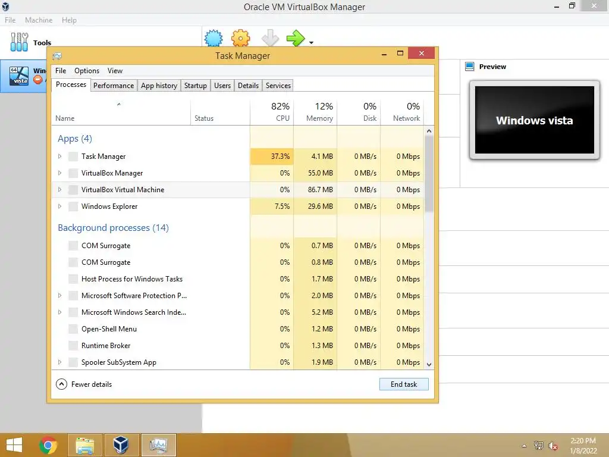The width and height of the screenshot is (609, 457).
Task: Sort by the Status column header
Action: pos(220,112)
